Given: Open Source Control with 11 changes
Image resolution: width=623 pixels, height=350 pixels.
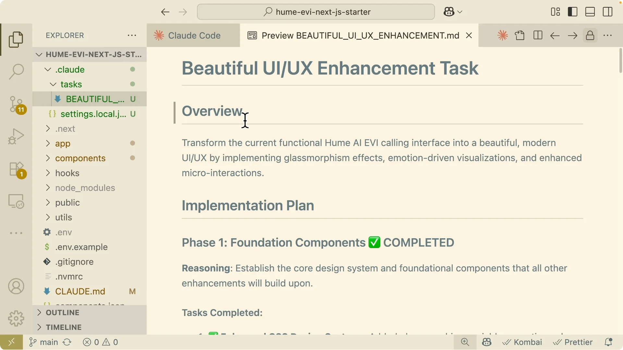Looking at the screenshot, I should [x=16, y=105].
